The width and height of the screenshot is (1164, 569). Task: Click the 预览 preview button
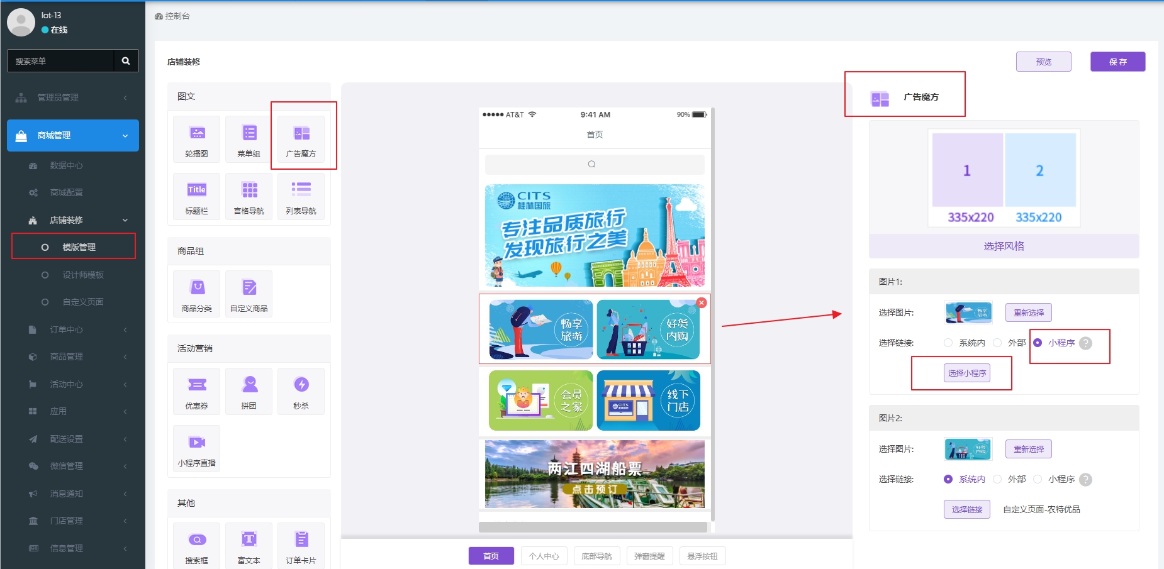coord(1043,62)
